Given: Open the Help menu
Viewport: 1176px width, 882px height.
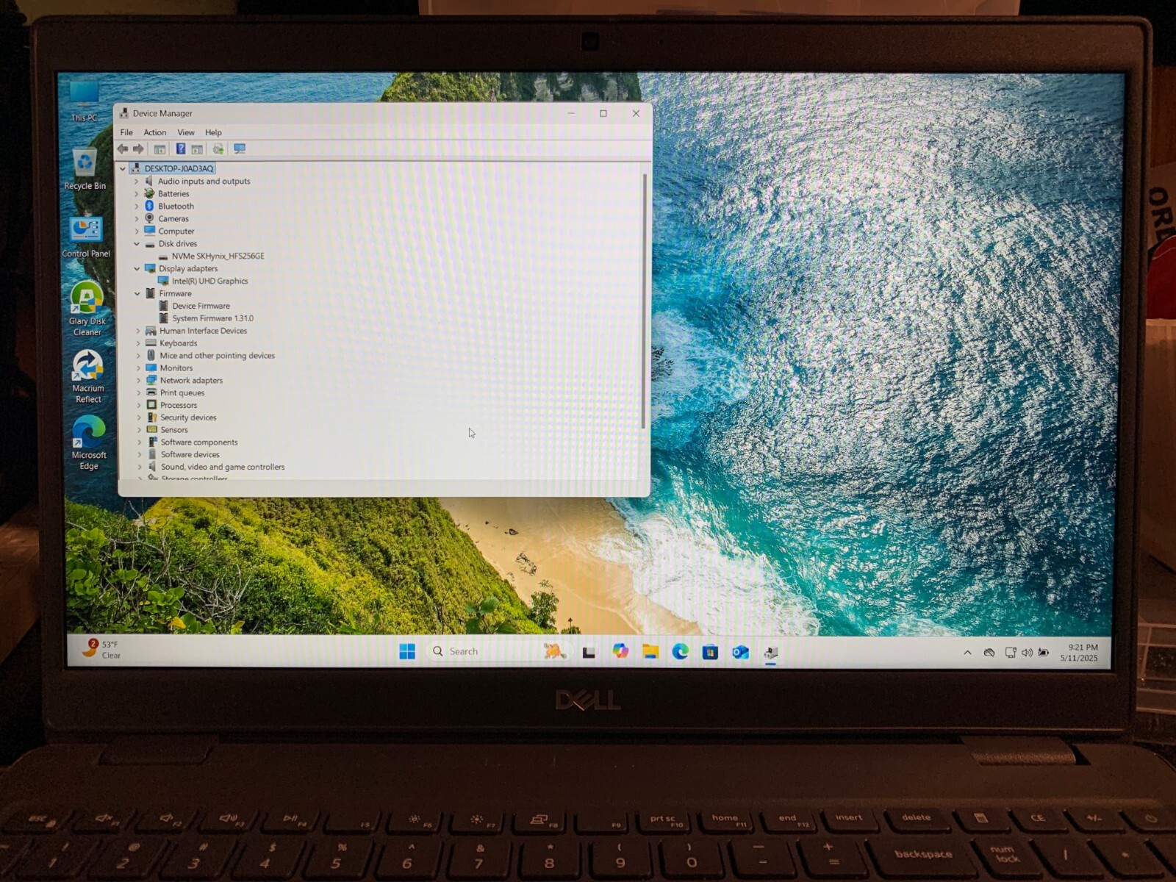Looking at the screenshot, I should (213, 133).
